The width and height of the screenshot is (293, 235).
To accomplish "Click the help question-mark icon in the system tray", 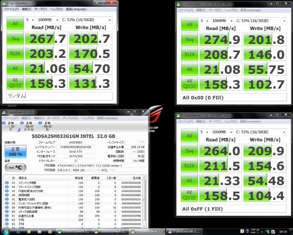I will pyautogui.click(x=247, y=231).
